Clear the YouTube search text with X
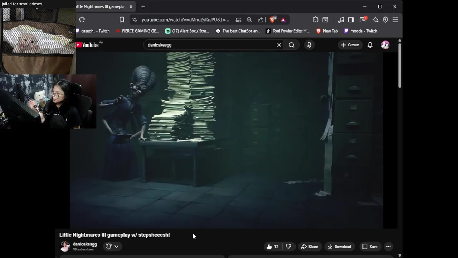Screen dimensions: 458x258 (x=279, y=45)
